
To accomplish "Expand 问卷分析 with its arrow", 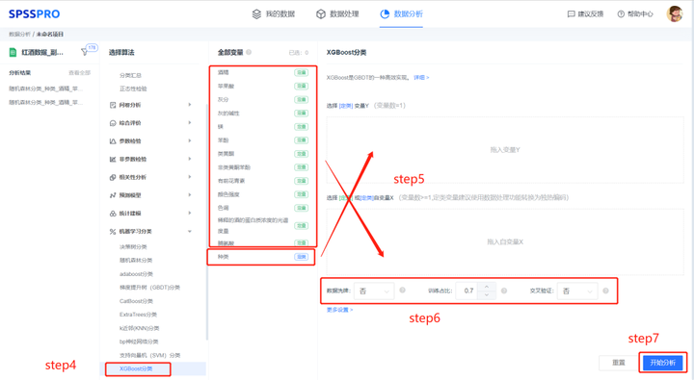I will [190, 105].
